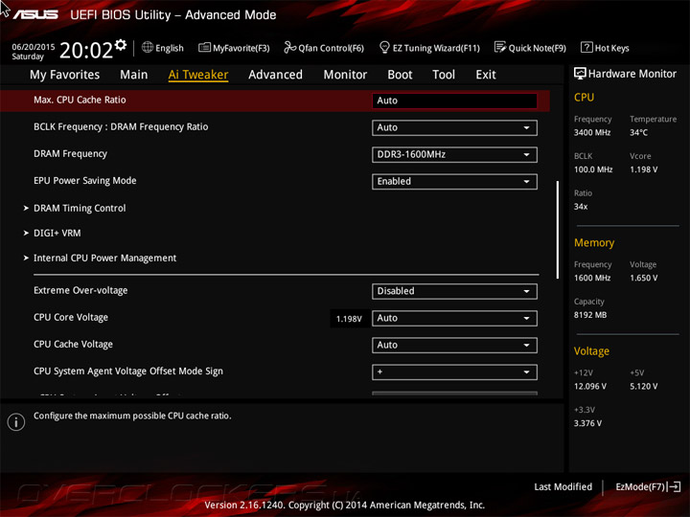This screenshot has width=690, height=517.
Task: Click MyFavorite(F3) text button
Action: pyautogui.click(x=241, y=48)
